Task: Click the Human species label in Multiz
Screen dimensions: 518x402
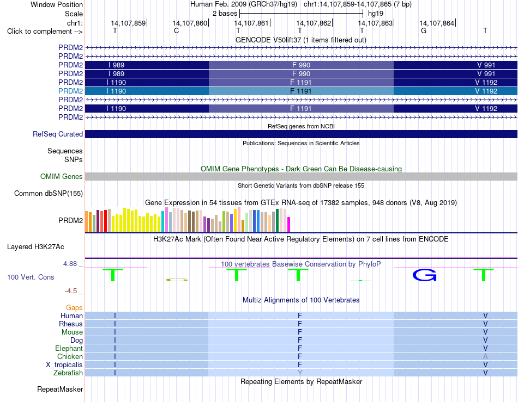Action: point(71,316)
